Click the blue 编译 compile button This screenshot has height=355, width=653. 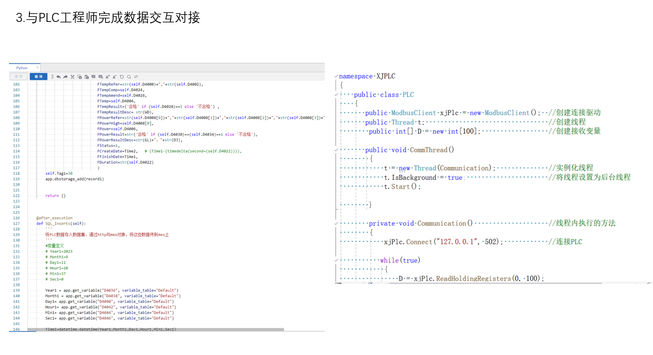pyautogui.click(x=38, y=77)
